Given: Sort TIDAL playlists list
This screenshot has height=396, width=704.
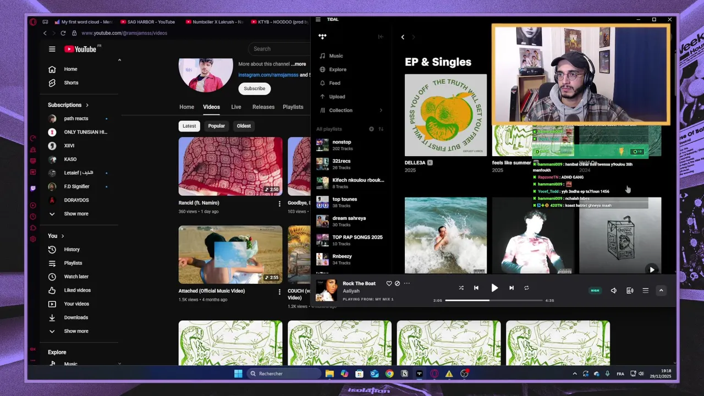Looking at the screenshot, I should (x=381, y=129).
